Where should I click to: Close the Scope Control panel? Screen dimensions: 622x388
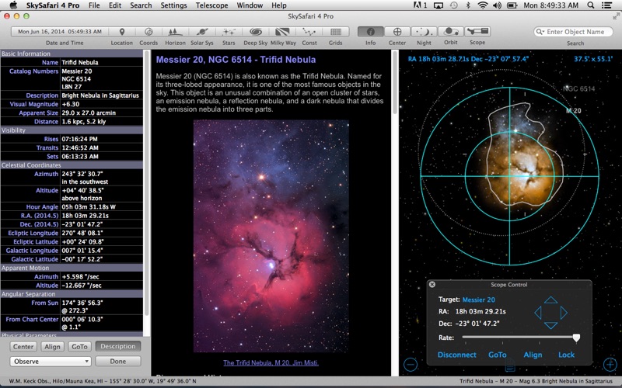tap(432, 284)
